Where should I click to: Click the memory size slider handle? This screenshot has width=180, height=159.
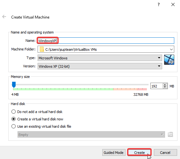click(x=14, y=85)
